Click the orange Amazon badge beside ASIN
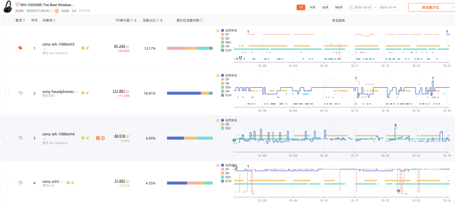This screenshot has width=455, height=205. [57, 11]
